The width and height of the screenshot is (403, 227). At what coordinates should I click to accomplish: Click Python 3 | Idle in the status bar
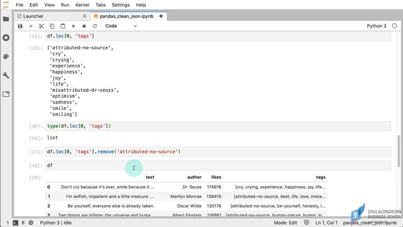pos(56,223)
